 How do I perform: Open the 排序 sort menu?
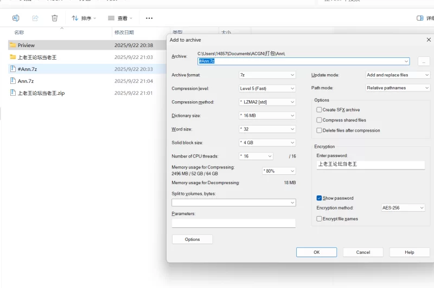pyautogui.click(x=84, y=18)
